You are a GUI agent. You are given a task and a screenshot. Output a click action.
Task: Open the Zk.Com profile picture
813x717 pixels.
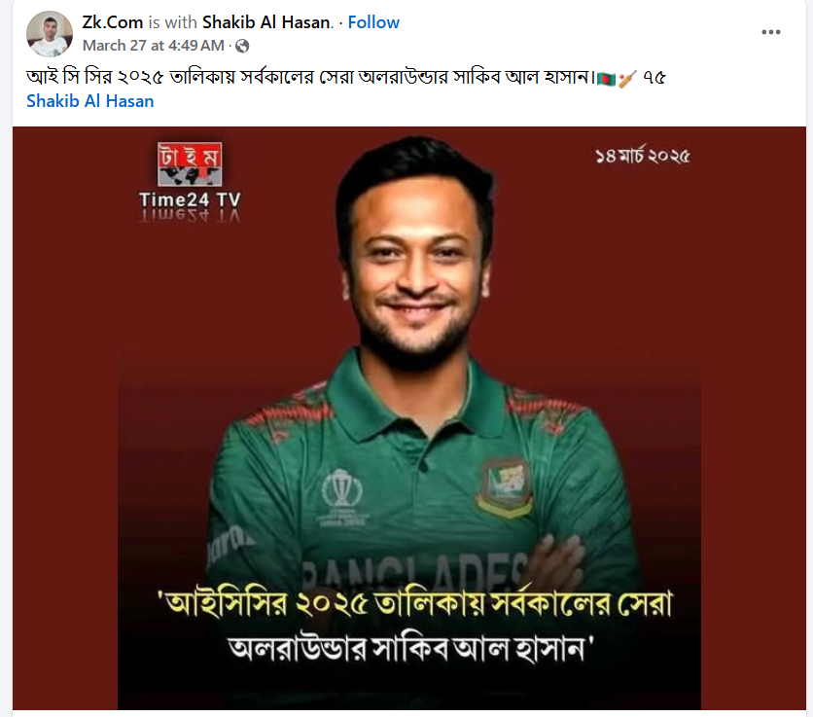pyautogui.click(x=50, y=34)
